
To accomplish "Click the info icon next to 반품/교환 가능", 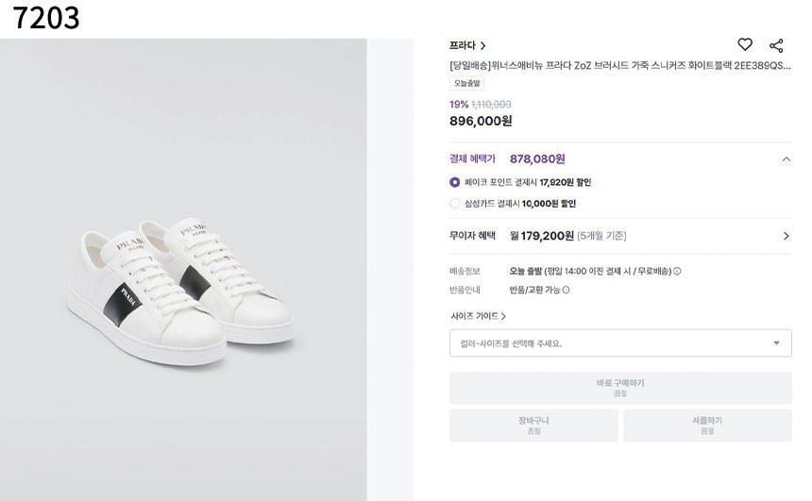I will (566, 291).
